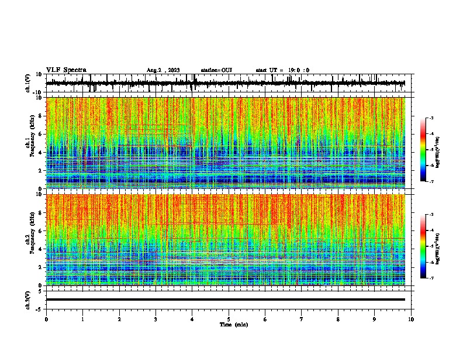The width and height of the screenshot is (463, 358).
Task: Click the "ch.1(V)" waveform axis label
Action: coord(28,83)
